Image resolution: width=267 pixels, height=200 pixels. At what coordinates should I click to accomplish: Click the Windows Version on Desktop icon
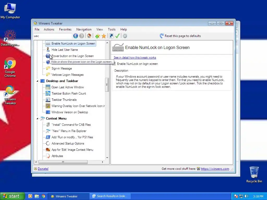pyautogui.click(x=48, y=112)
